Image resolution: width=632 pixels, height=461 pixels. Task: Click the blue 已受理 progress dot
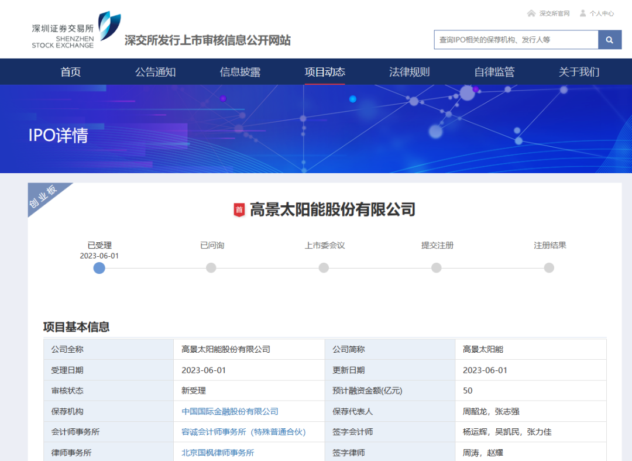(99, 268)
